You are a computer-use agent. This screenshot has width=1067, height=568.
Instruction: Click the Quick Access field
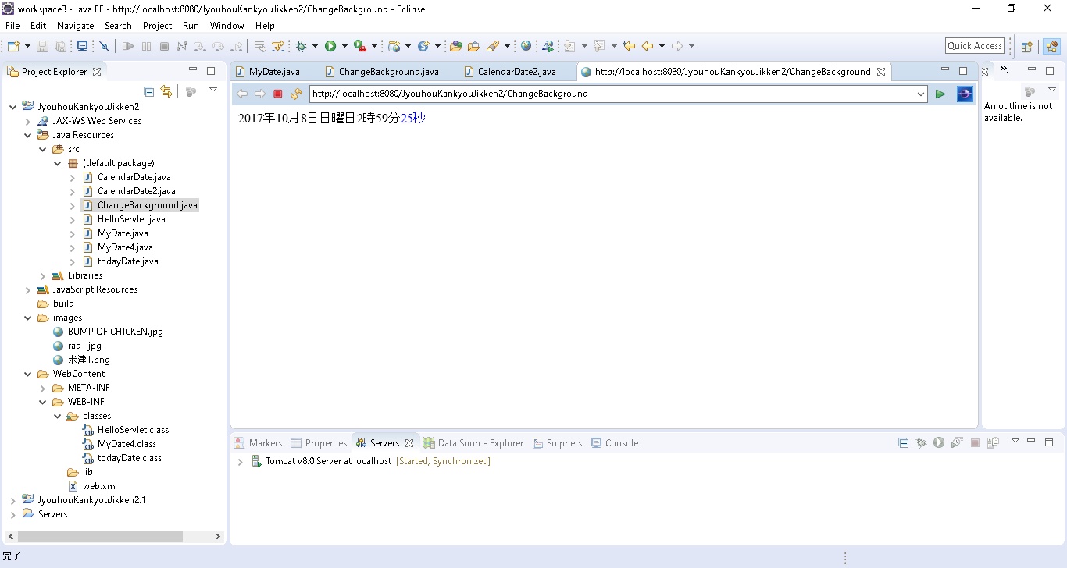974,45
